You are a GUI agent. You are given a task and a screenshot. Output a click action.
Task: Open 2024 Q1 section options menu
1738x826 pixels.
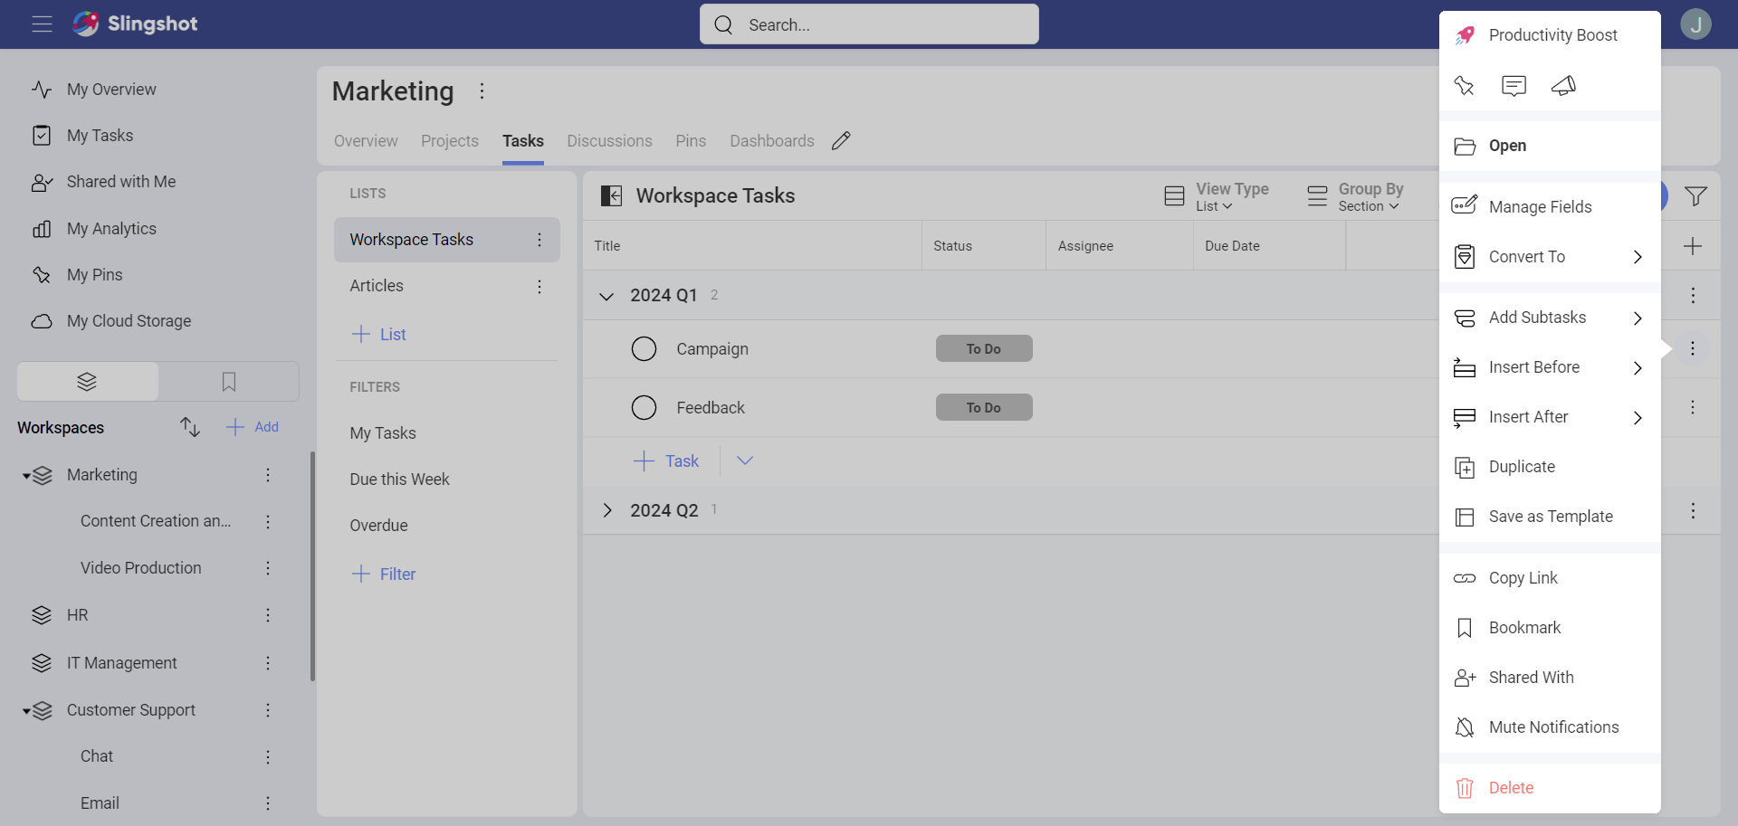[x=1692, y=295]
